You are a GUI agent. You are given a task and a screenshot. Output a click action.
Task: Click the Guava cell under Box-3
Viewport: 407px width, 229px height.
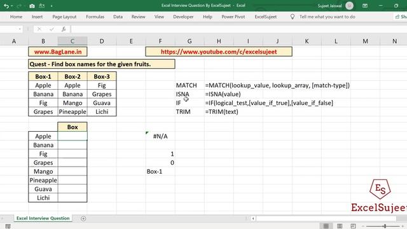[x=102, y=103]
